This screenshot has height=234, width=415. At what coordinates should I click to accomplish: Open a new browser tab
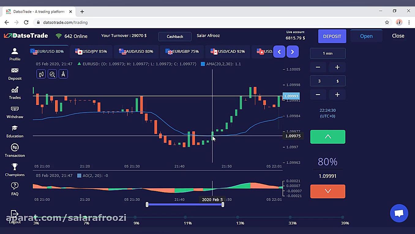click(82, 12)
